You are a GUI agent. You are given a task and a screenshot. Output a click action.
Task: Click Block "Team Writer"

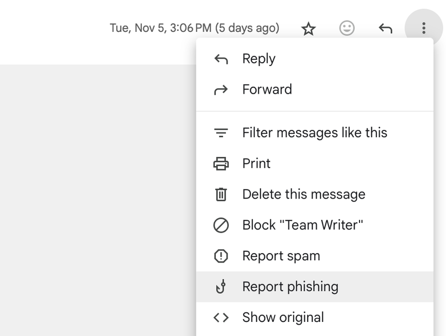click(303, 225)
